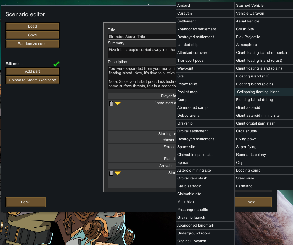Pick Floating island (hill)
Screen dimensions: 293x245
click(x=264, y=76)
